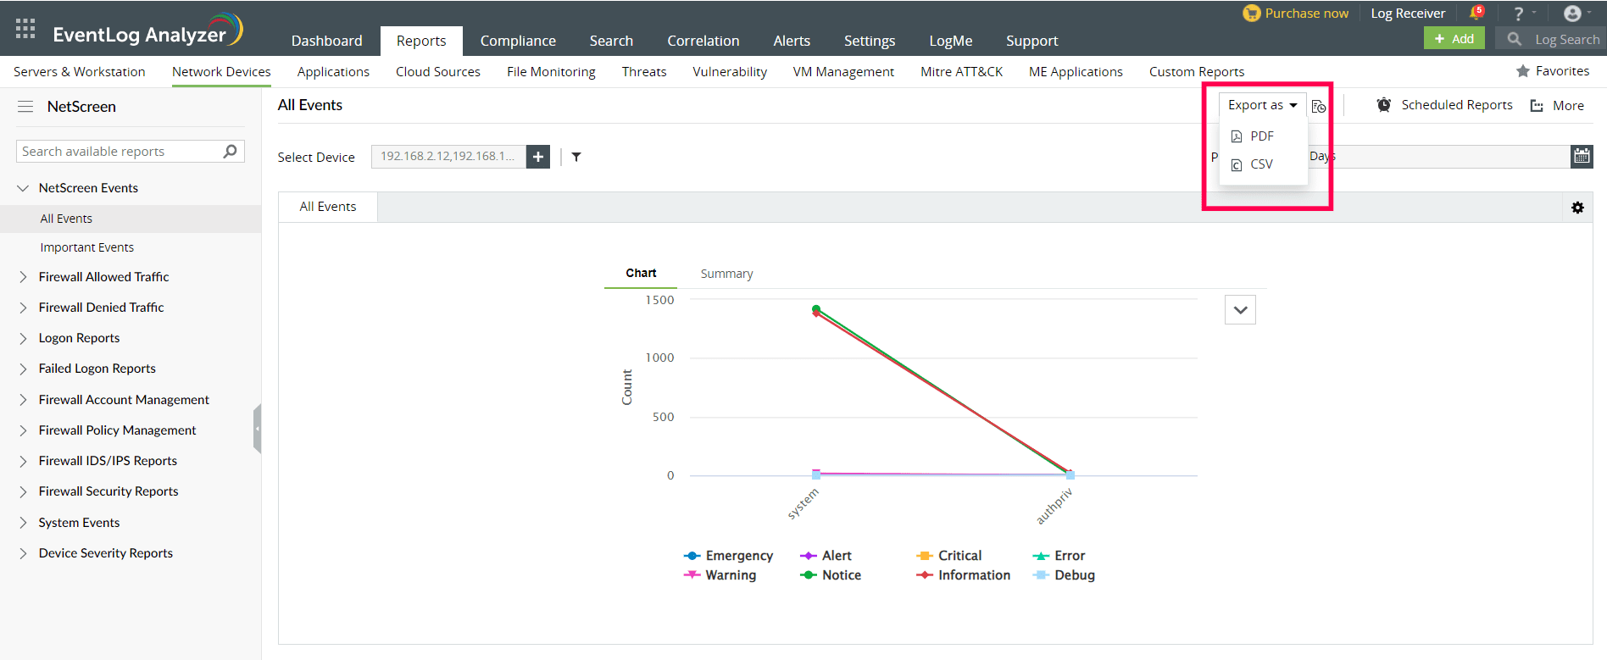Viewport: 1607px width, 660px height.
Task: Expand Firewall Account Management group
Action: tap(23, 400)
